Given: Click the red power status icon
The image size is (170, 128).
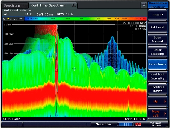Looking at the screenshot, I should (138, 124).
